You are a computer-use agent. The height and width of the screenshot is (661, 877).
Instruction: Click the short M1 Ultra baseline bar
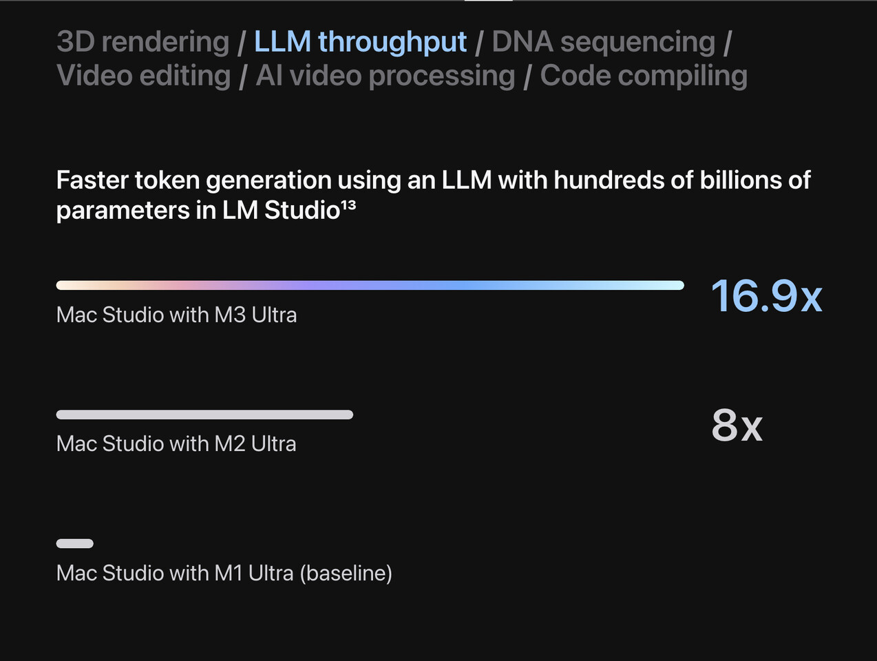click(x=75, y=543)
